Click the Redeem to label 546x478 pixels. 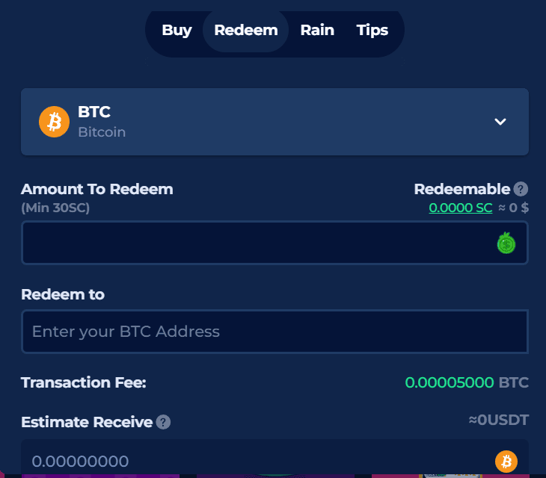pyautogui.click(x=63, y=294)
